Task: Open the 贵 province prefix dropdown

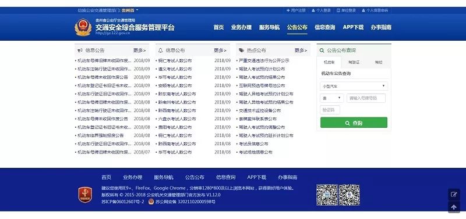Action: tap(331, 98)
